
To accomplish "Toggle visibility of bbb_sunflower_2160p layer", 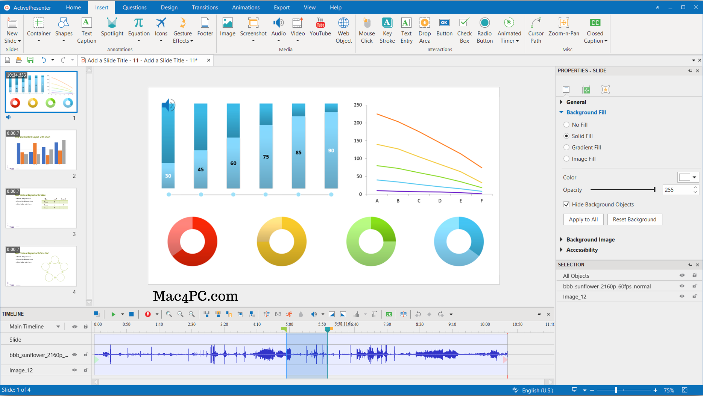I will pyautogui.click(x=74, y=355).
